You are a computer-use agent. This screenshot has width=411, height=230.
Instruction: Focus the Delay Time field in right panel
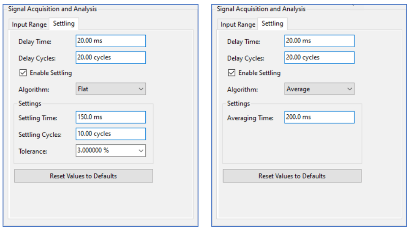(319, 41)
